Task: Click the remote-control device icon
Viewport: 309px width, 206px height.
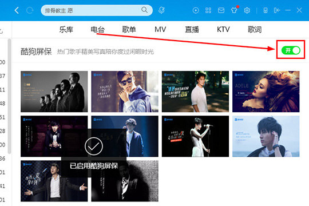Action: (x=266, y=10)
